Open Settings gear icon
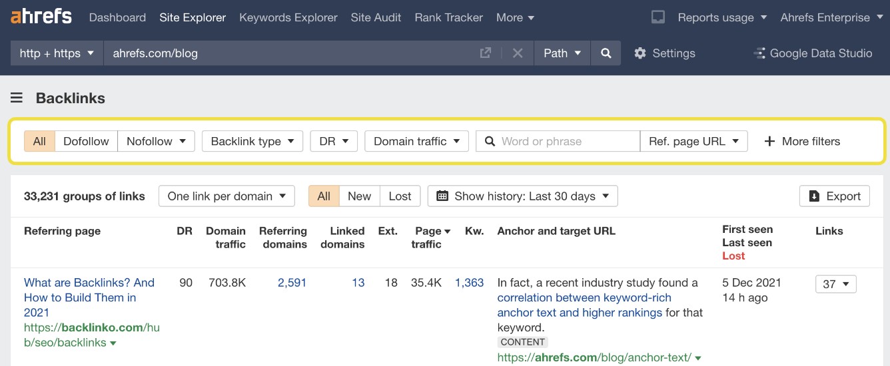The image size is (890, 366). coord(640,53)
